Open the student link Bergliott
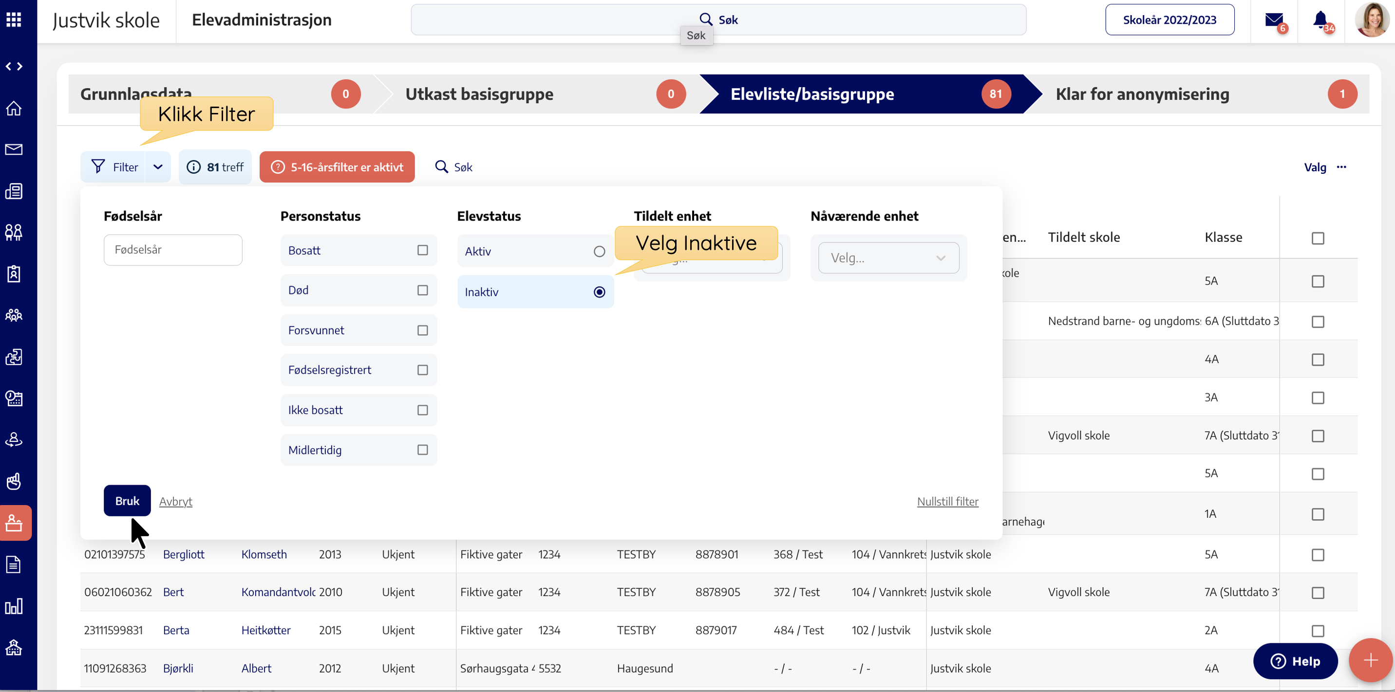Image resolution: width=1395 pixels, height=692 pixels. point(183,554)
